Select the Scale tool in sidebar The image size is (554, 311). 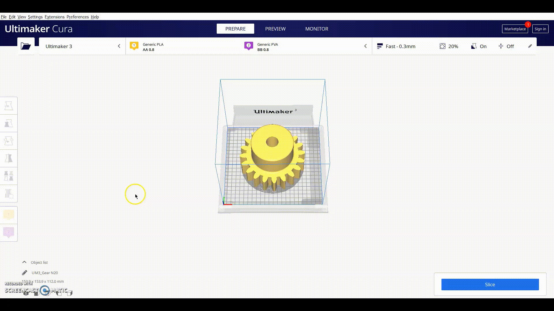click(x=9, y=123)
